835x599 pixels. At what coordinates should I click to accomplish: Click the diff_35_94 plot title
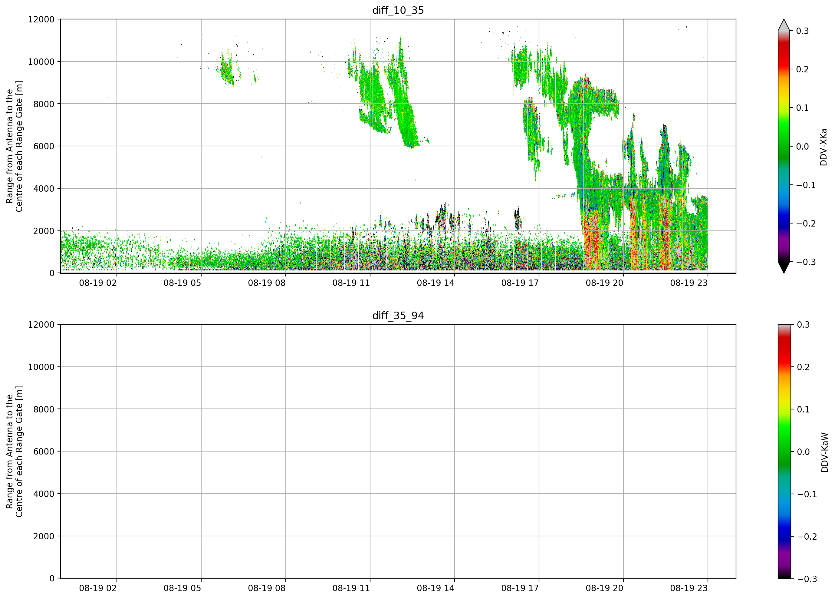click(398, 316)
